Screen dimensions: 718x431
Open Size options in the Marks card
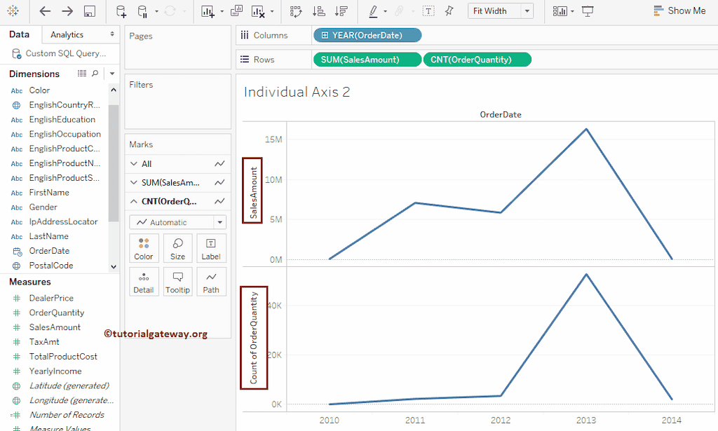(x=177, y=247)
